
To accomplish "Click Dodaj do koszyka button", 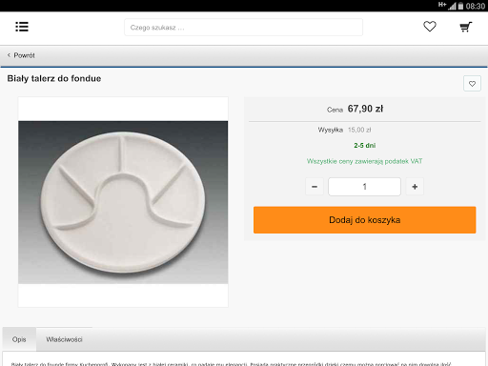I will (x=365, y=220).
